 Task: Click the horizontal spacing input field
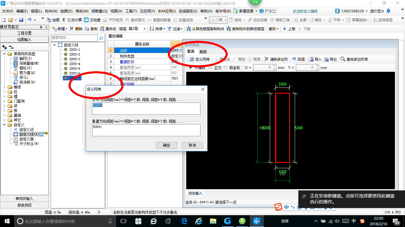pos(146,108)
